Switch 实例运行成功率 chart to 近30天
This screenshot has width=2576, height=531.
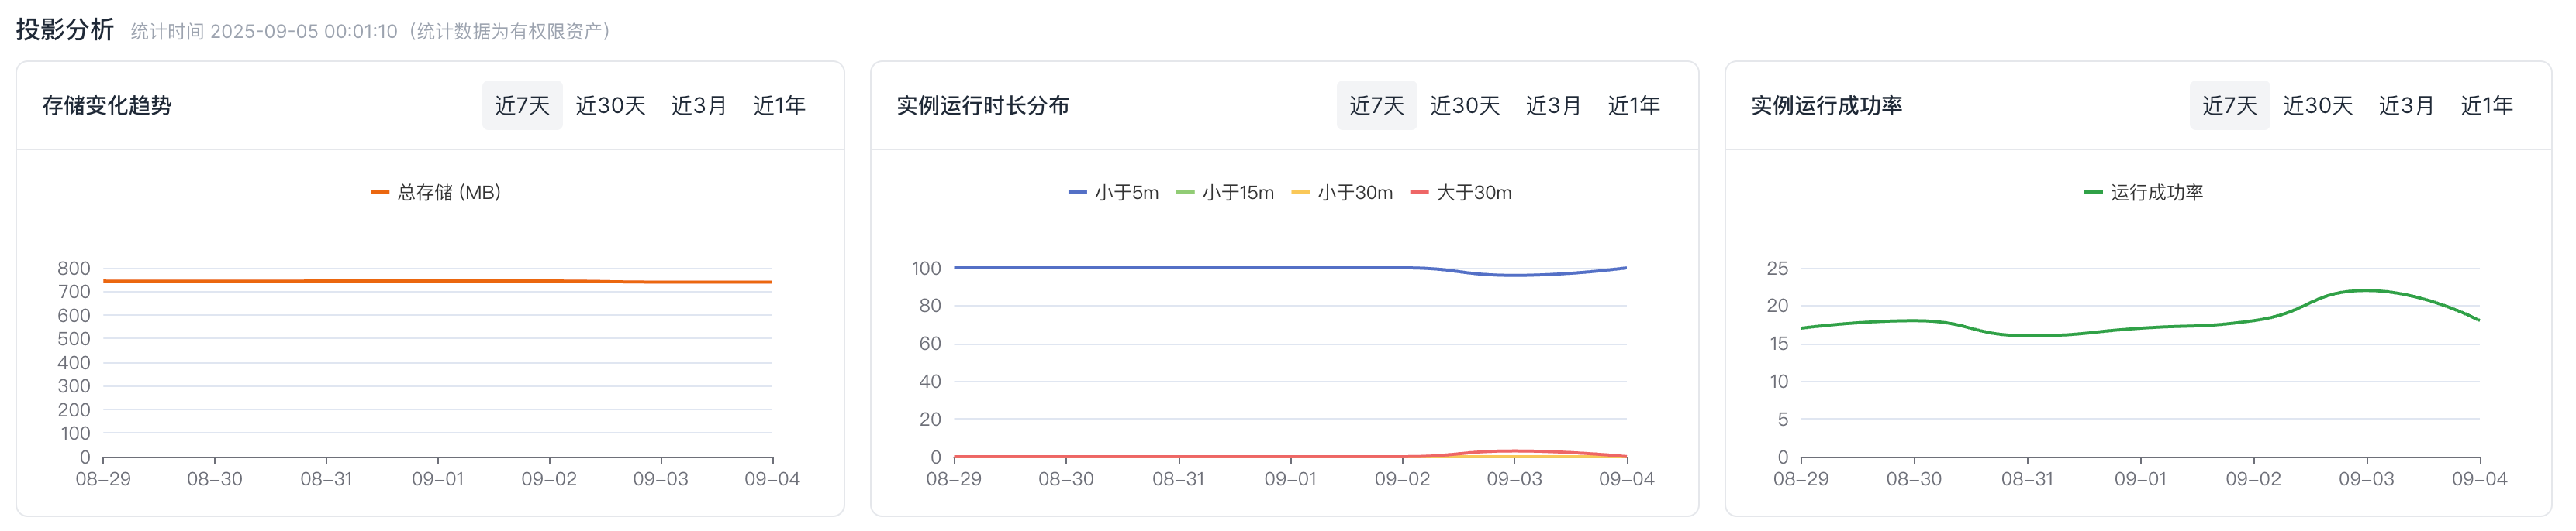coord(2317,106)
